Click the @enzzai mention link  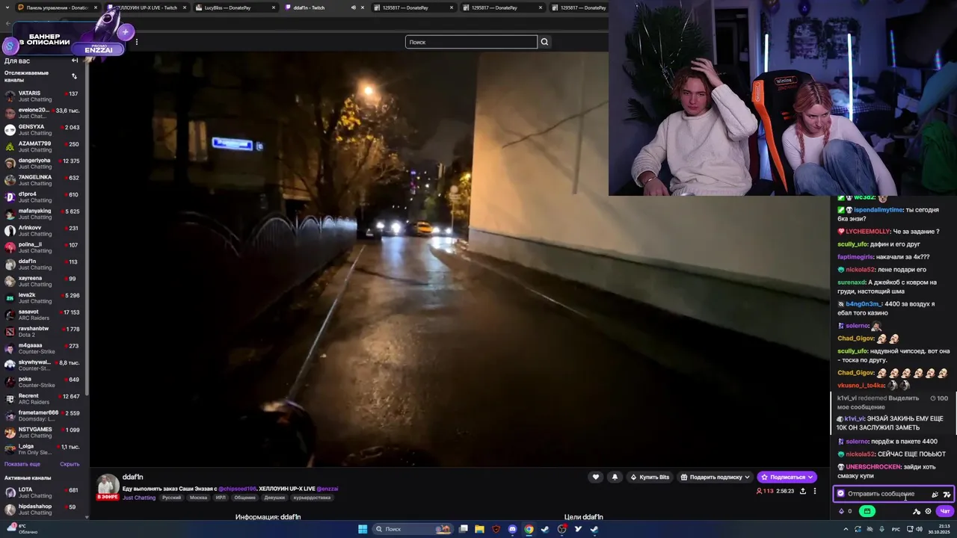tap(327, 489)
